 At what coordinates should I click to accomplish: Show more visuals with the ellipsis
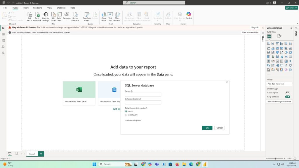(269, 74)
